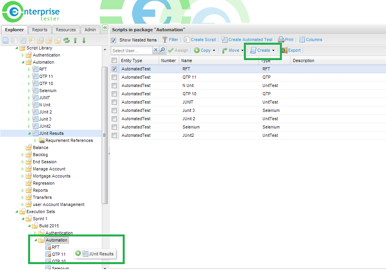The height and width of the screenshot is (274, 386).
Task: Click the Print printer icon
Action: 281,40
